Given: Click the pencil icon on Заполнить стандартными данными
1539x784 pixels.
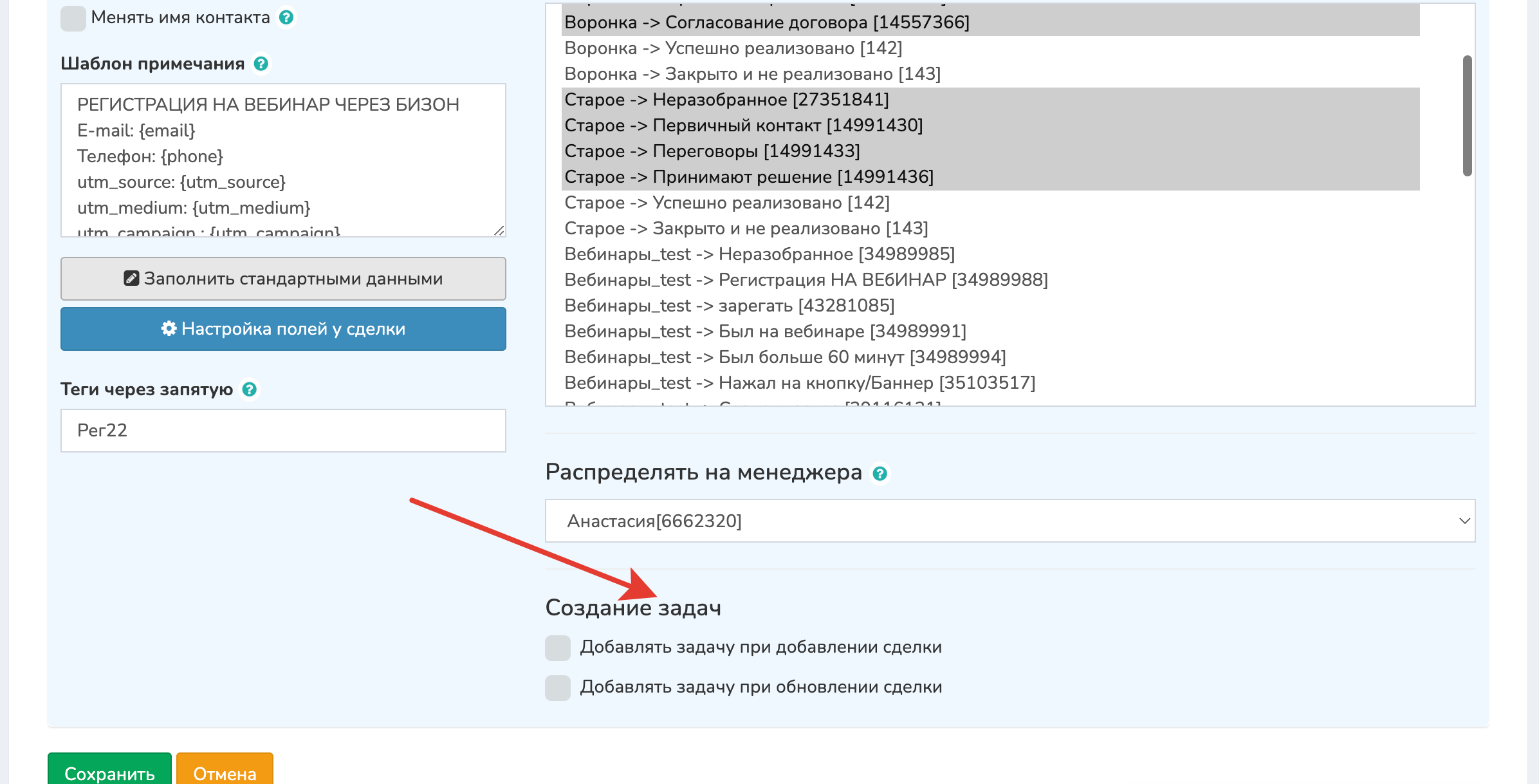Looking at the screenshot, I should tap(131, 278).
